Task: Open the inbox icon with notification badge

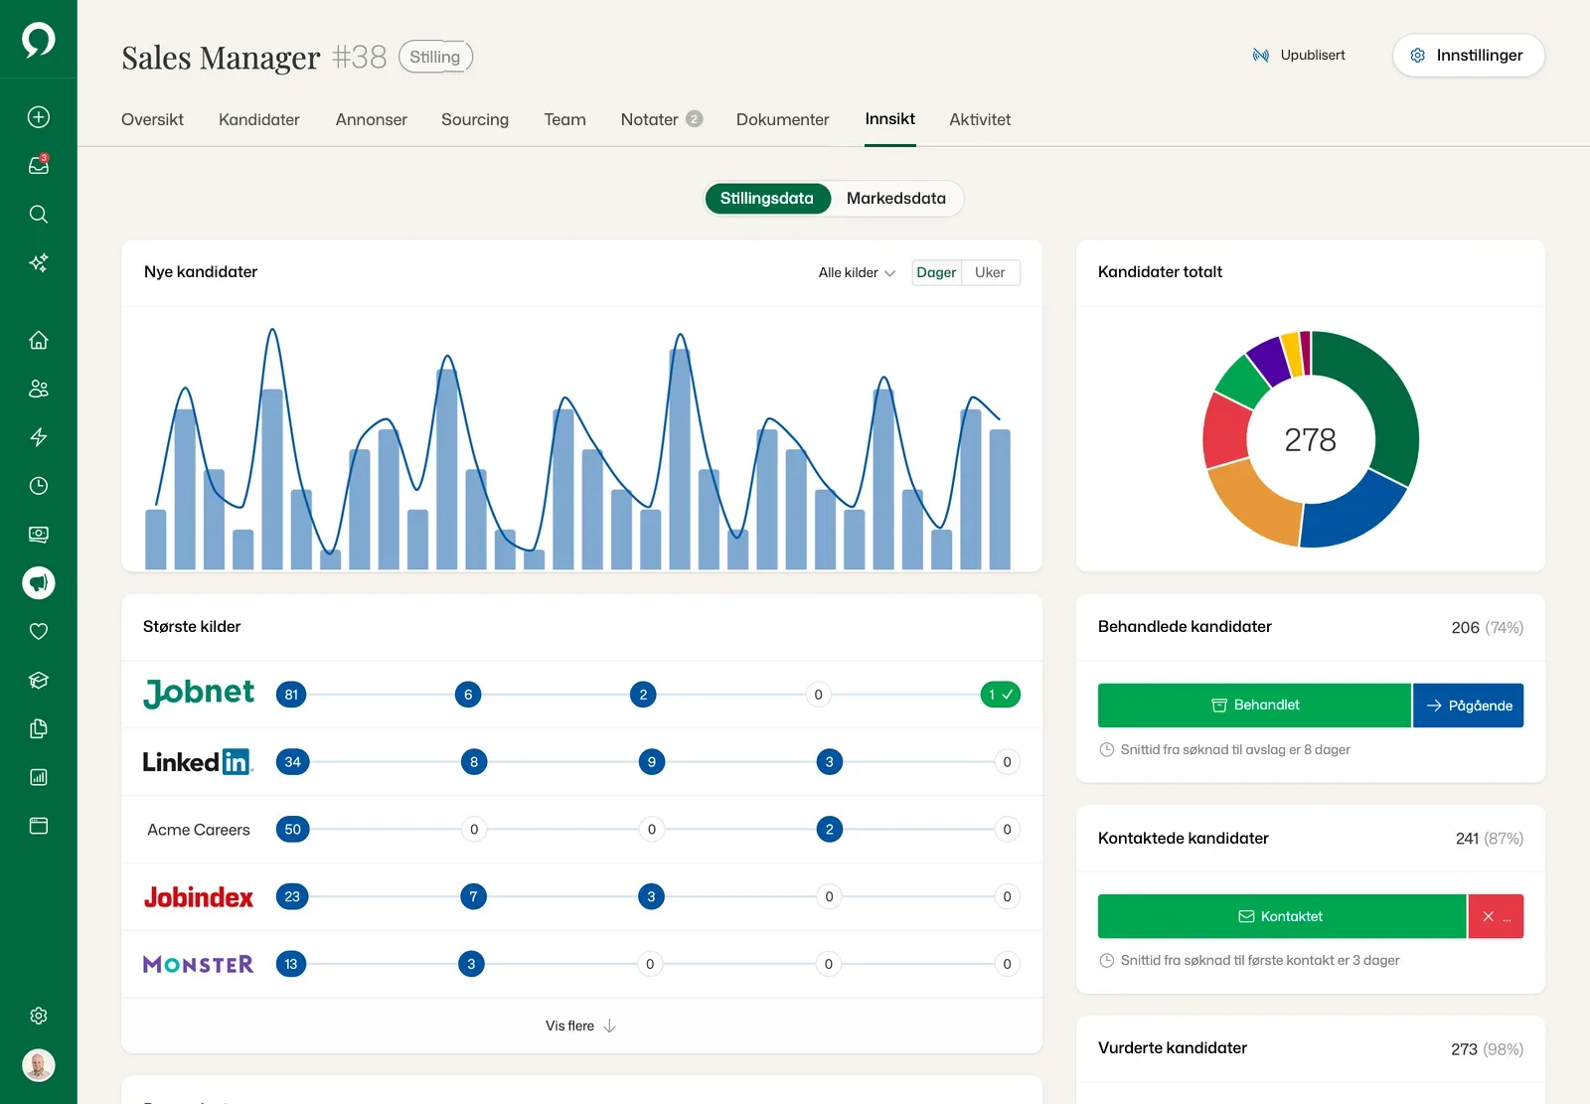Action: coord(39,165)
